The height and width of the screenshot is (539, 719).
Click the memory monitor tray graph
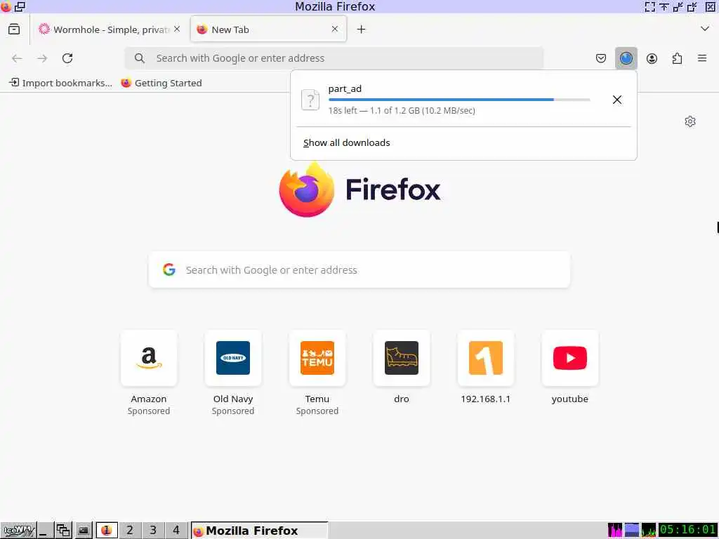coord(632,530)
